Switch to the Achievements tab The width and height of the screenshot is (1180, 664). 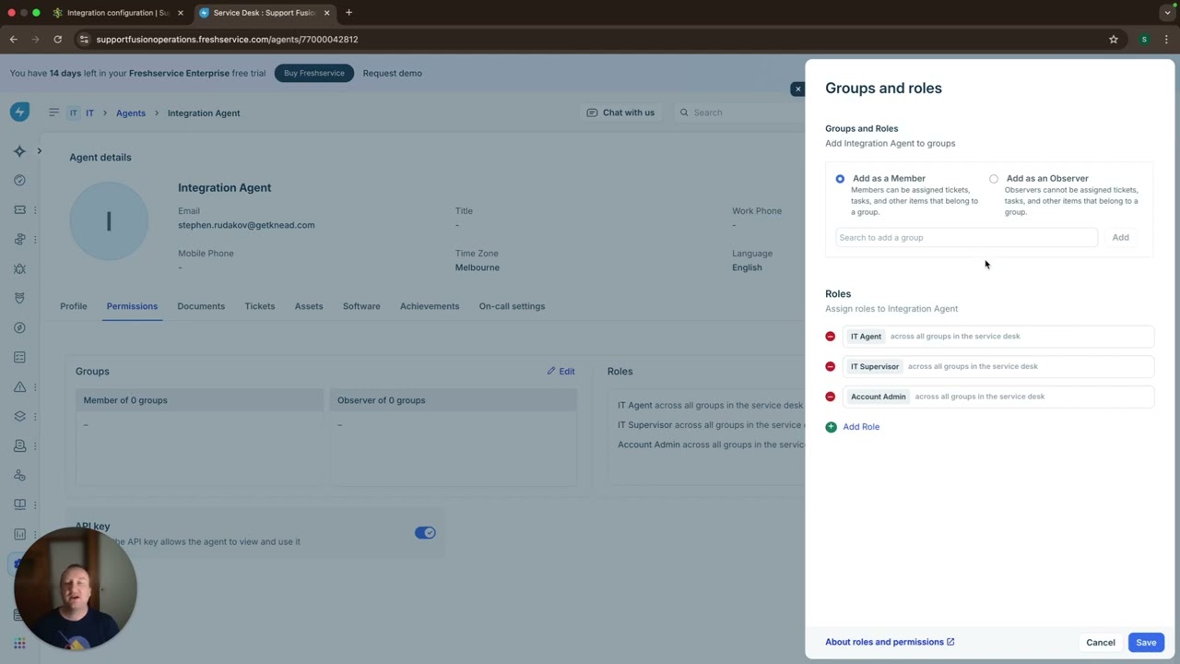click(x=430, y=306)
